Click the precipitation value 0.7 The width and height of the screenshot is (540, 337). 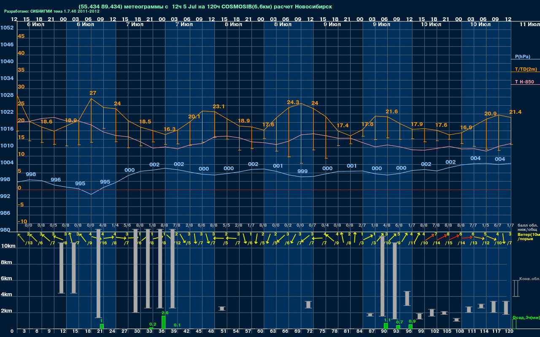click(400, 322)
